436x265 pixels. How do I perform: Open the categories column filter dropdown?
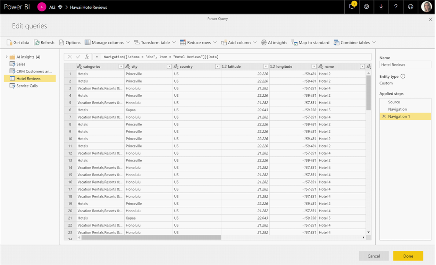[x=121, y=67]
